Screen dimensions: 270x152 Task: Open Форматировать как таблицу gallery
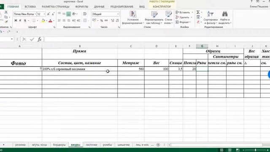154,18
